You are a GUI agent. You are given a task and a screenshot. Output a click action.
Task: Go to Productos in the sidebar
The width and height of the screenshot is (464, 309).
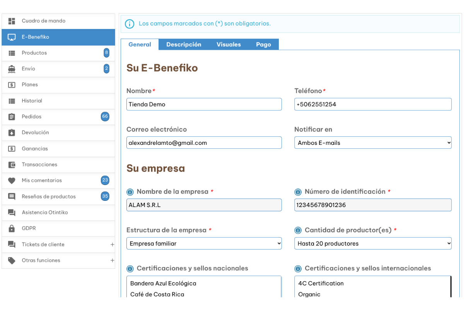pyautogui.click(x=34, y=53)
